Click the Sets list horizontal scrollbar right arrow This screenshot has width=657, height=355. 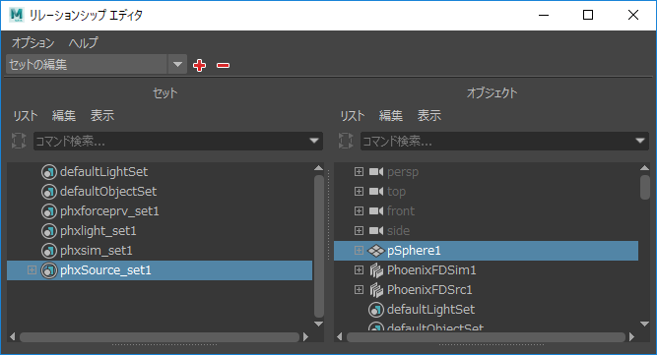coord(306,336)
